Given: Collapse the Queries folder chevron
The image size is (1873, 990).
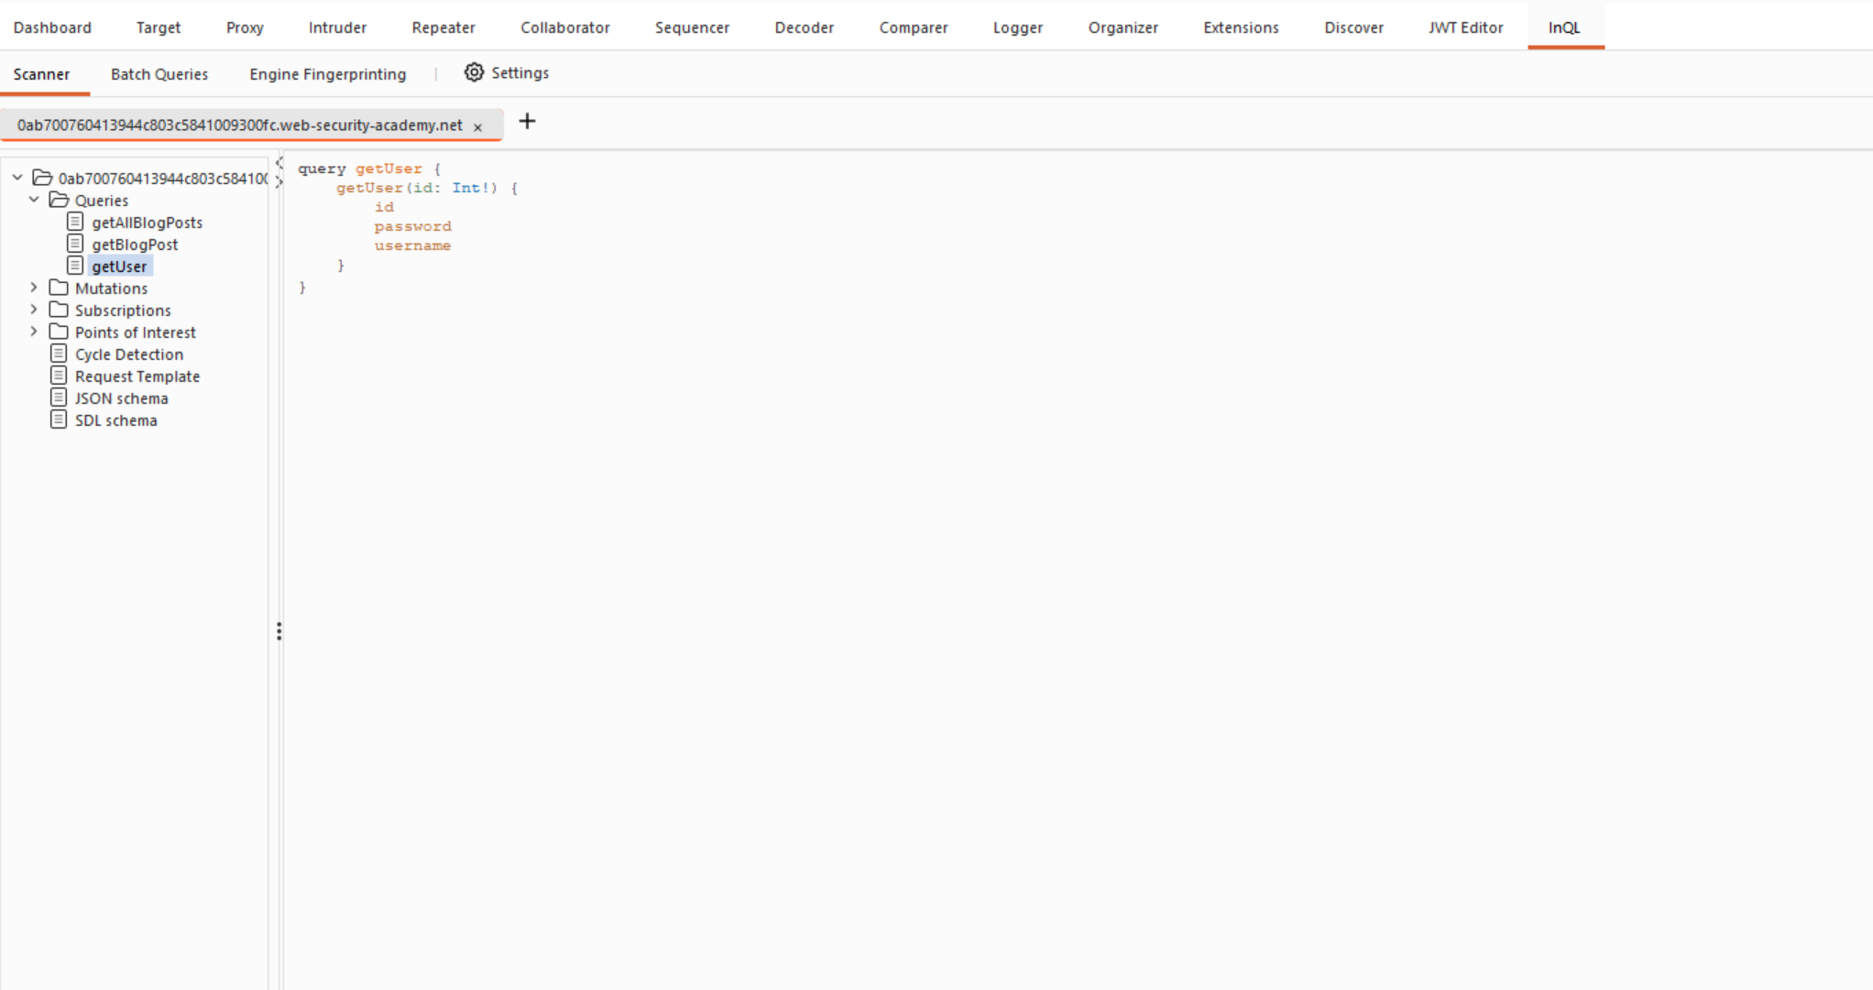Looking at the screenshot, I should (34, 200).
